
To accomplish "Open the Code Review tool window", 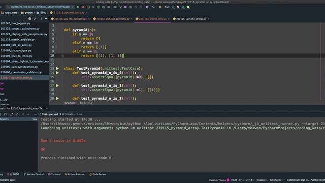I will 97,174.
